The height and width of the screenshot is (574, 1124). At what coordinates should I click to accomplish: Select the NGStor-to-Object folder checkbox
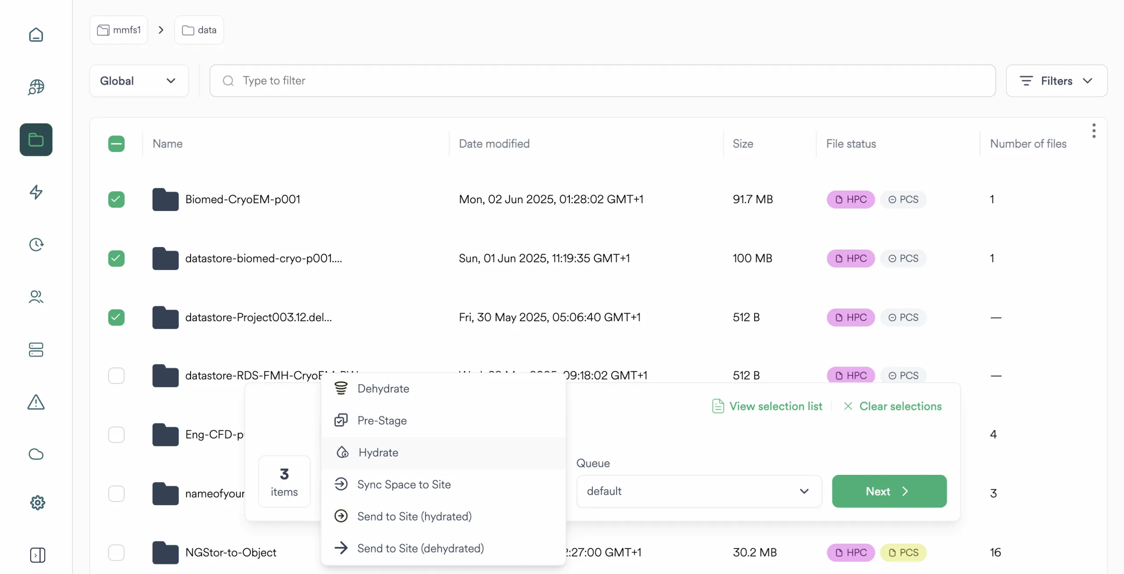click(116, 552)
